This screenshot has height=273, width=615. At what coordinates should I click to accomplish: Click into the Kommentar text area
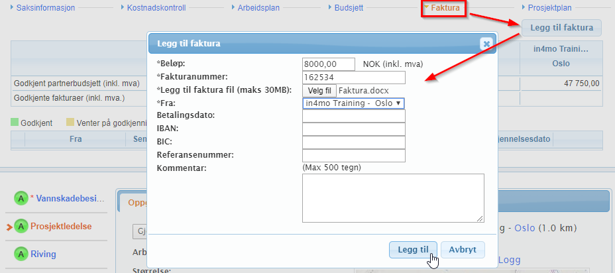393,197
